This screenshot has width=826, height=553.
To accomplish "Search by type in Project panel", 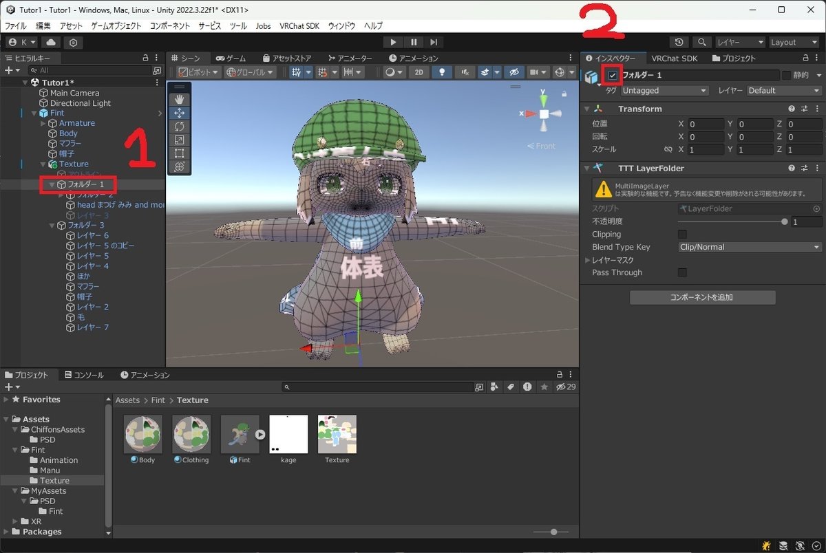I will click(495, 387).
